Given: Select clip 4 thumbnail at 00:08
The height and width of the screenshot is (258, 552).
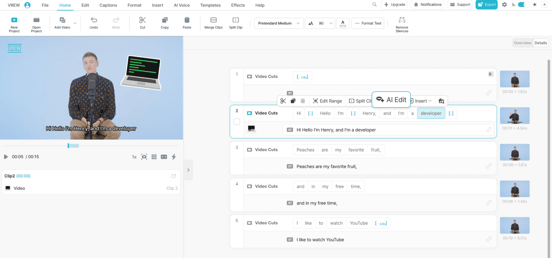Looking at the screenshot, I should [515, 189].
